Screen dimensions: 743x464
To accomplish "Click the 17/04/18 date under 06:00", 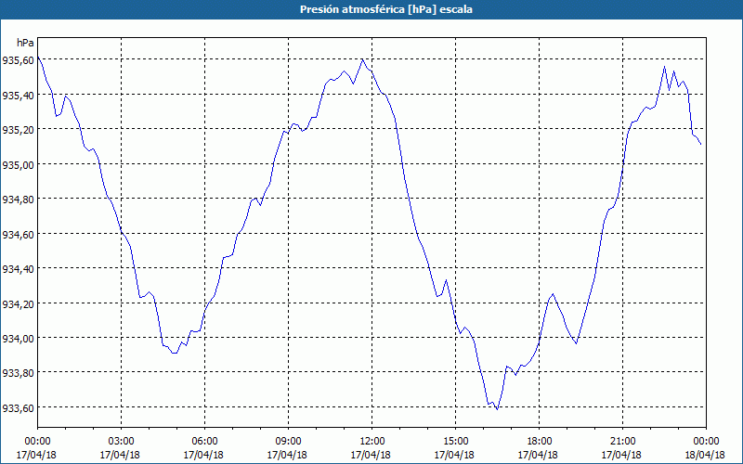I will [203, 455].
